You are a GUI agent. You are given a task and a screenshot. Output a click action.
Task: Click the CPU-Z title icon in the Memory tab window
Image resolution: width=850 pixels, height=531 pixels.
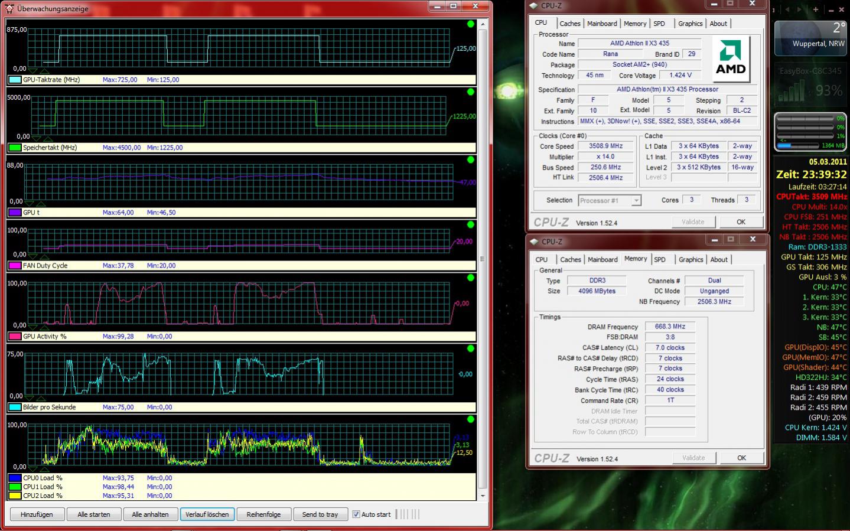[x=534, y=242]
